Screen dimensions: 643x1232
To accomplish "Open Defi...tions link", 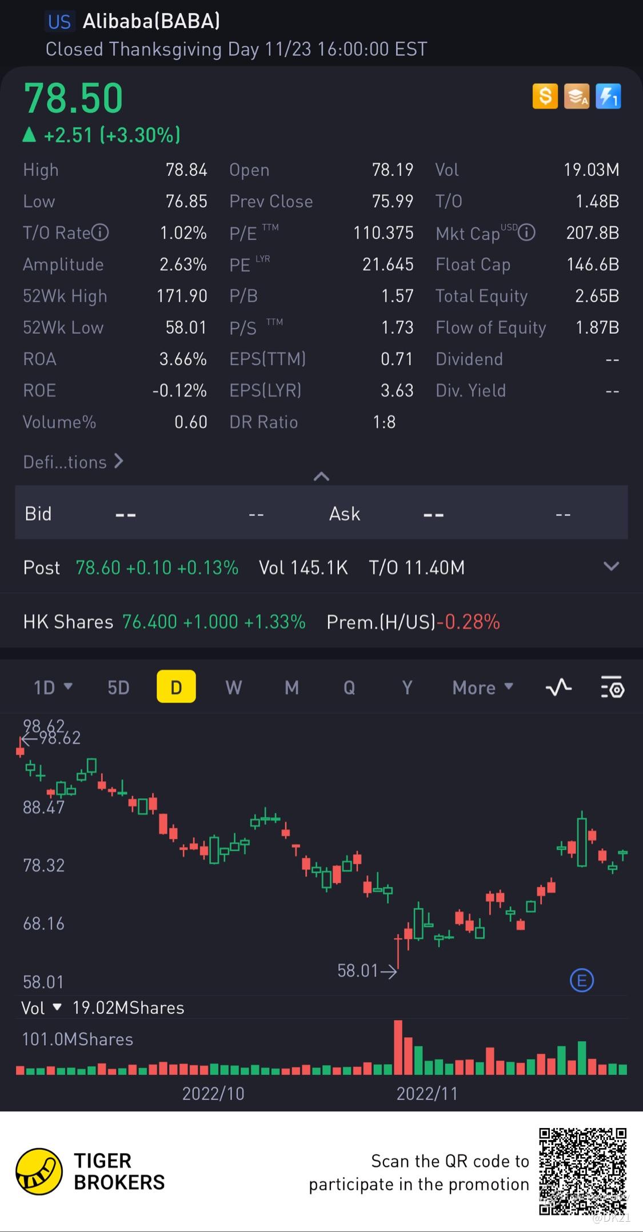I will (x=73, y=462).
